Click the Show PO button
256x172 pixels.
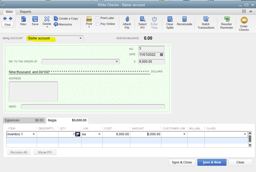click(x=45, y=152)
